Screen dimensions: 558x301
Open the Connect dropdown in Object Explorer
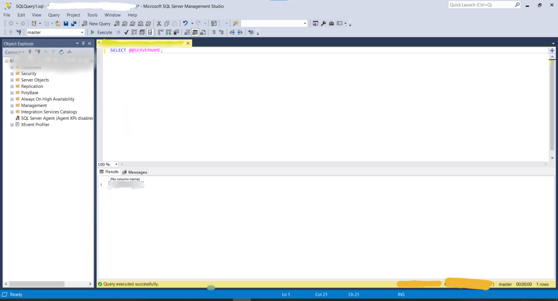click(x=15, y=52)
